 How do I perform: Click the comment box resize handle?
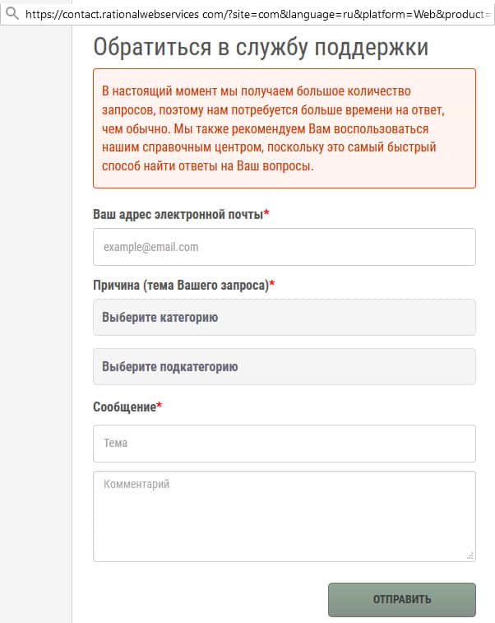470,556
